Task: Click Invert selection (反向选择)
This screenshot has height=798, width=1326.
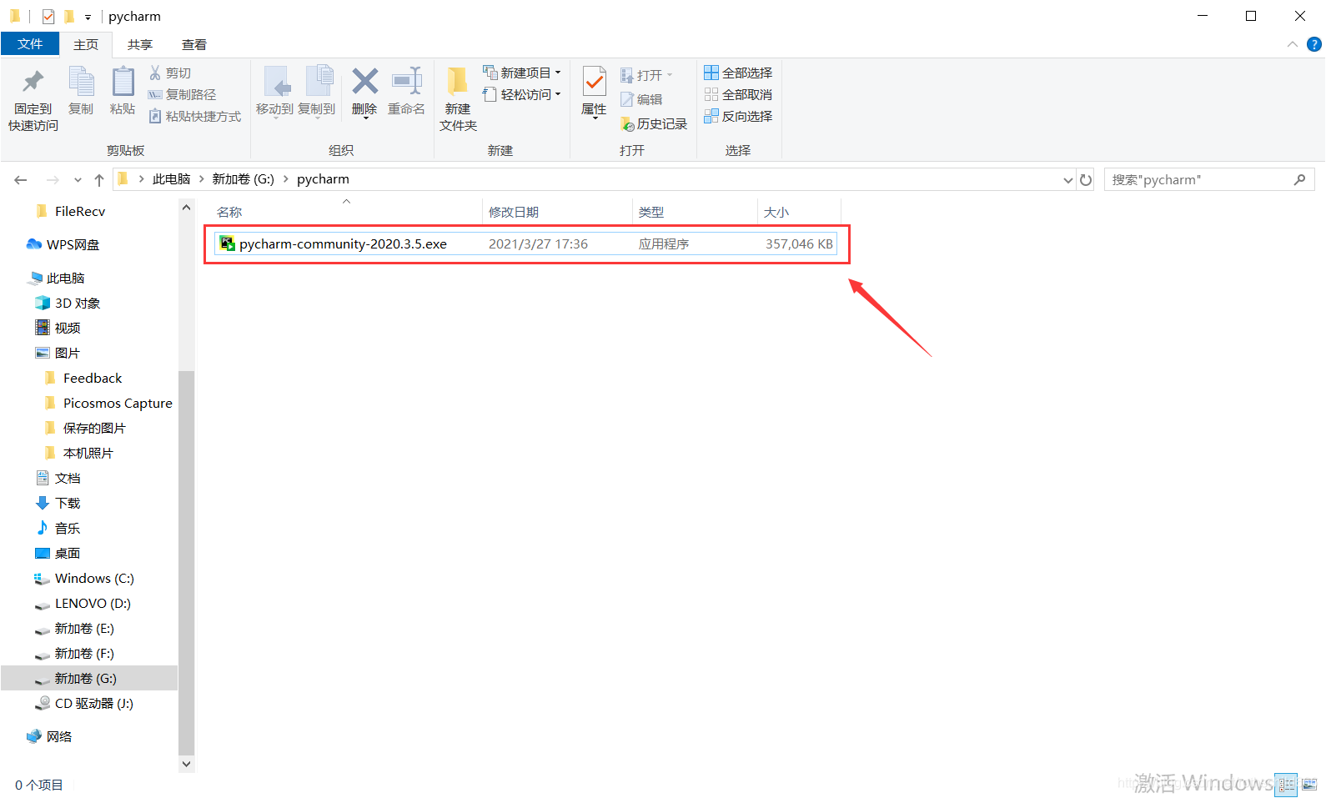Action: coord(738,117)
